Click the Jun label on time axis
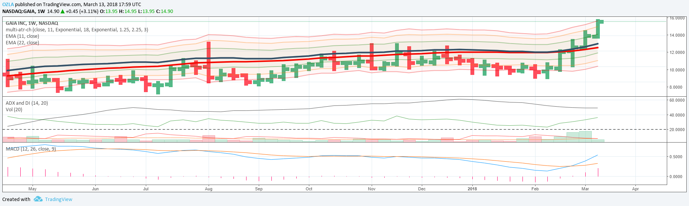The width and height of the screenshot is (689, 206). (x=95, y=189)
